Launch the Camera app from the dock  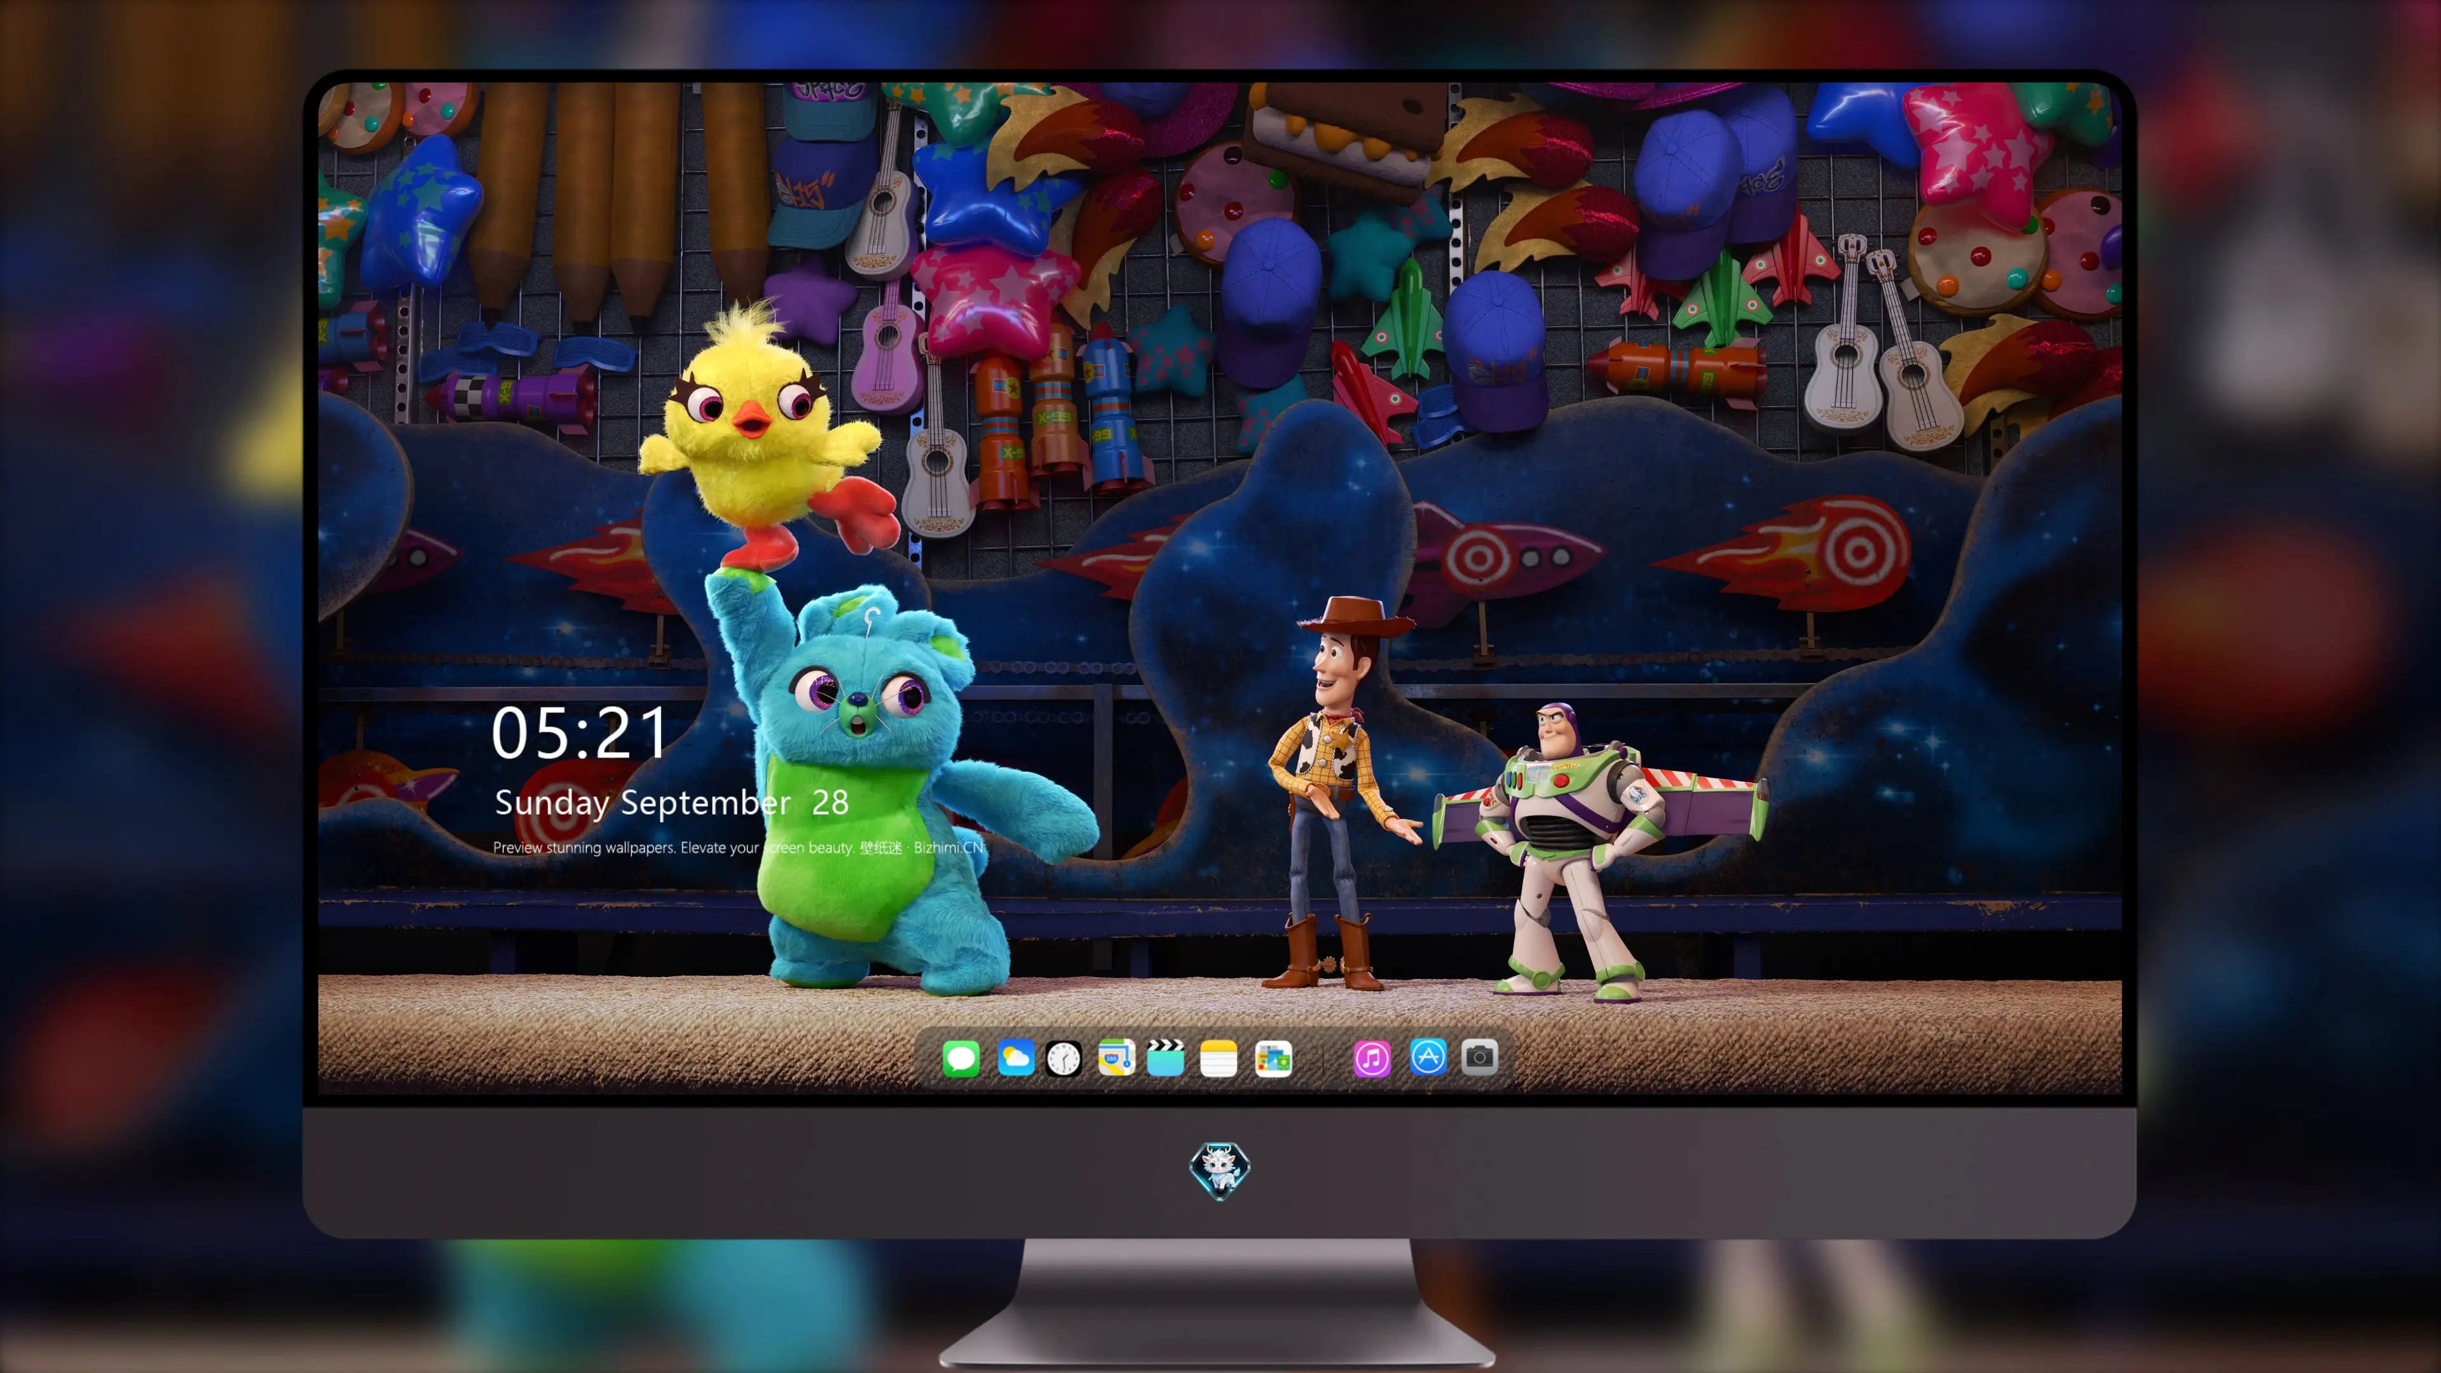(1479, 1058)
